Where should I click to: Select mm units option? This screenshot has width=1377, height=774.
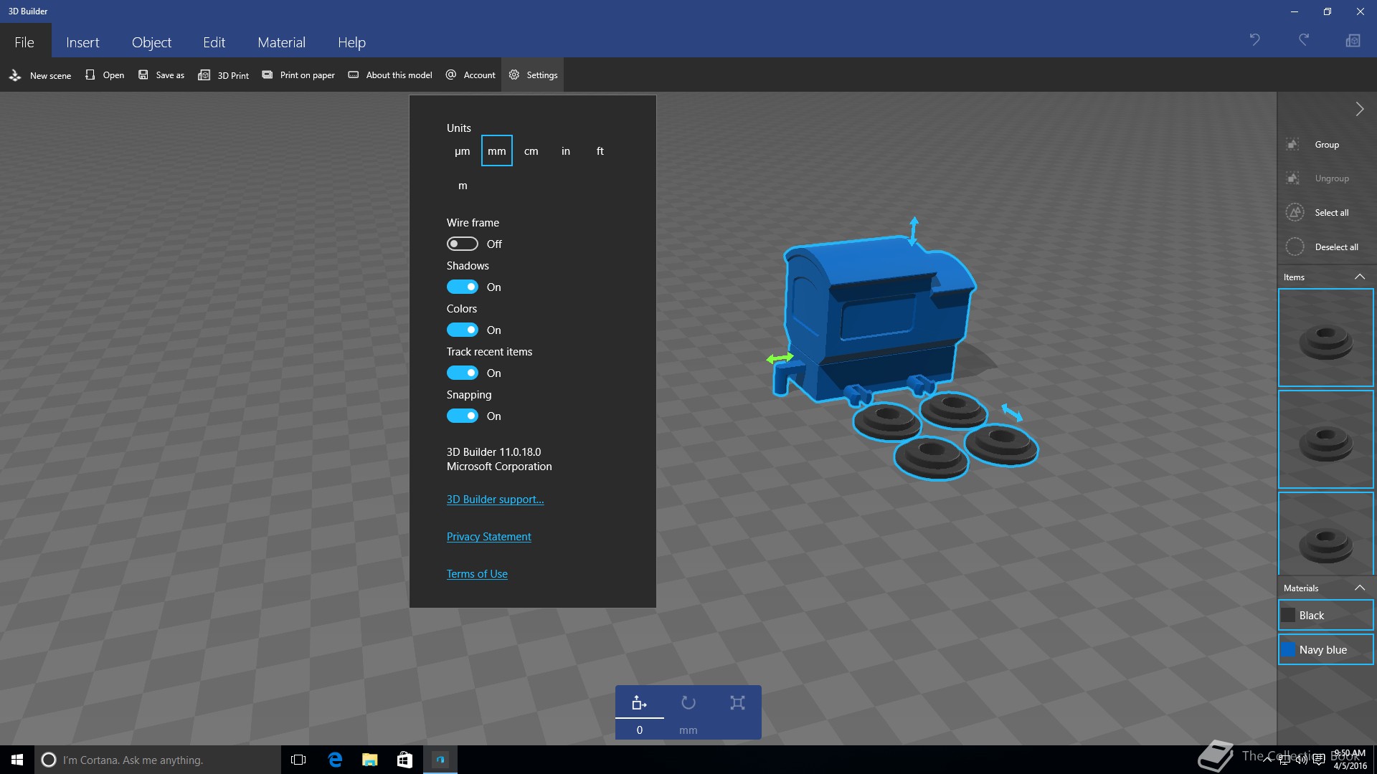click(497, 151)
